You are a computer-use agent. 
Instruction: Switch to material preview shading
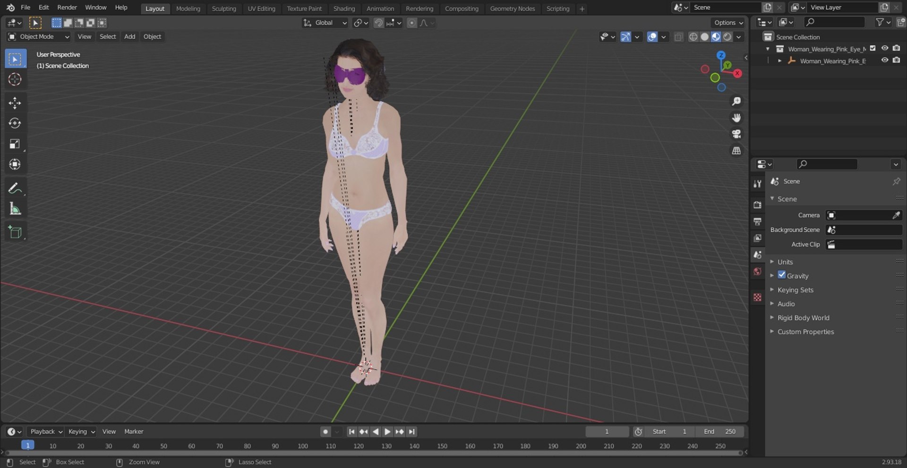click(x=716, y=37)
